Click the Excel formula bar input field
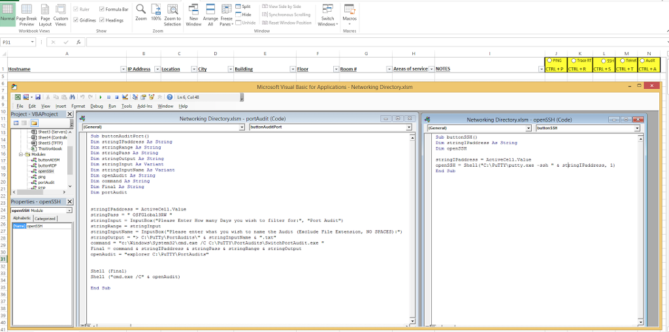669x332 pixels. (376, 42)
